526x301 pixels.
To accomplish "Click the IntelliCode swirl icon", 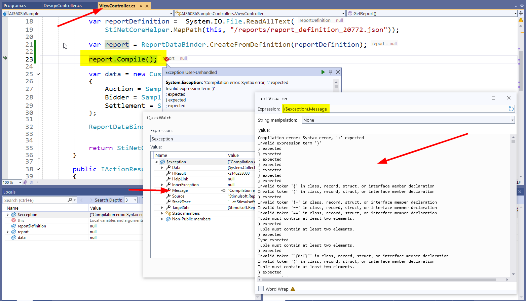I will click(32, 182).
